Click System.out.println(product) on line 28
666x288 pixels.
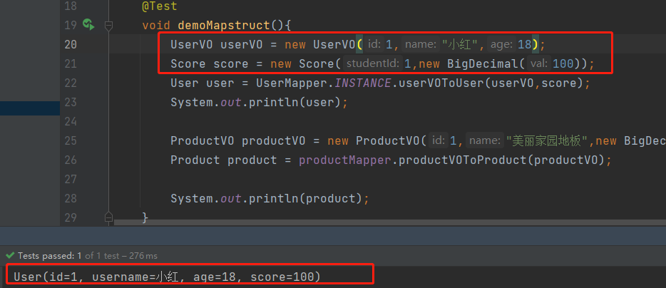(270, 198)
